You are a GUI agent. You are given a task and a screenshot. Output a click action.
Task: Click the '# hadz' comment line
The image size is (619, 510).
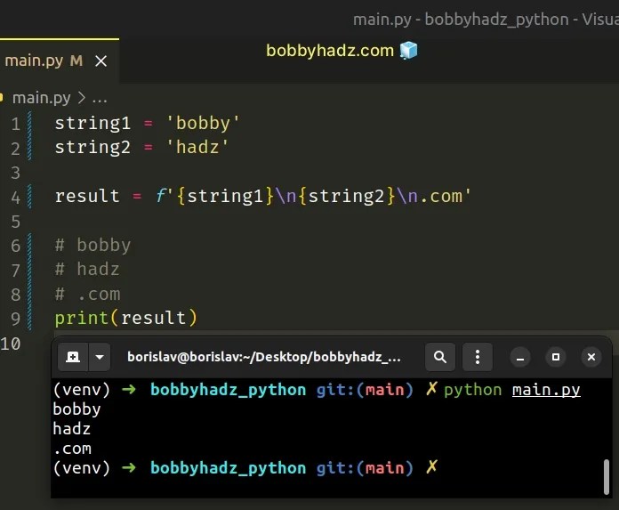coord(87,270)
